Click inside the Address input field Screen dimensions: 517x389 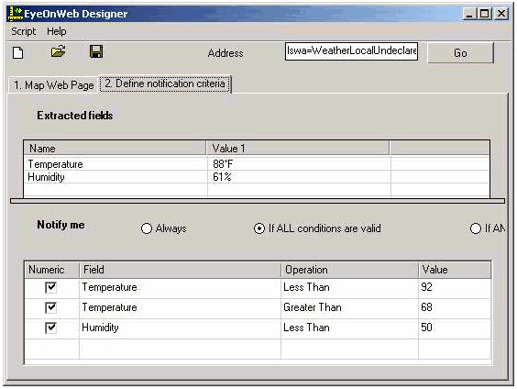click(x=351, y=51)
